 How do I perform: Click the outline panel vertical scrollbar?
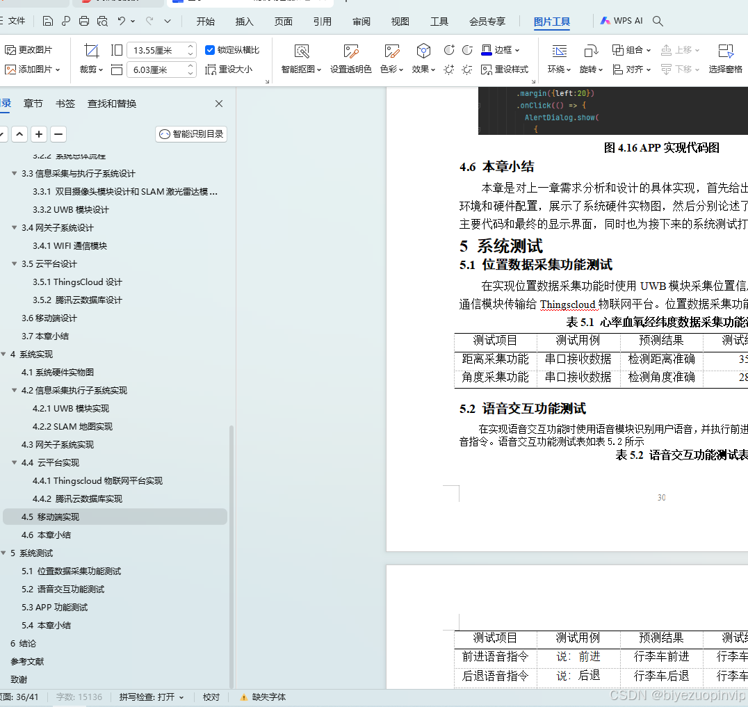(x=231, y=555)
